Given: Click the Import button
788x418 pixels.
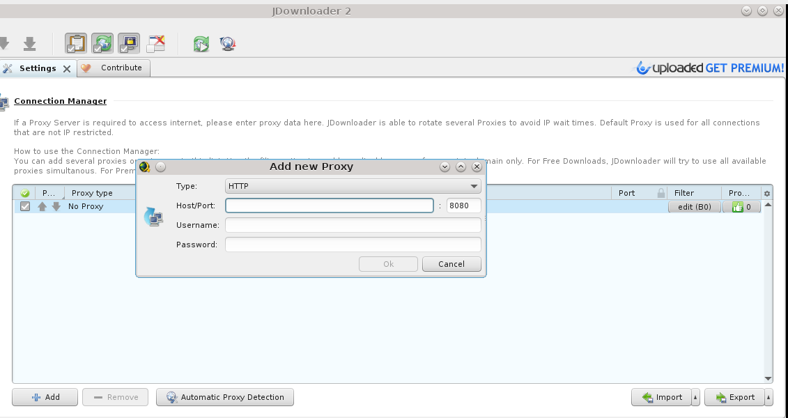Looking at the screenshot, I should (x=661, y=397).
